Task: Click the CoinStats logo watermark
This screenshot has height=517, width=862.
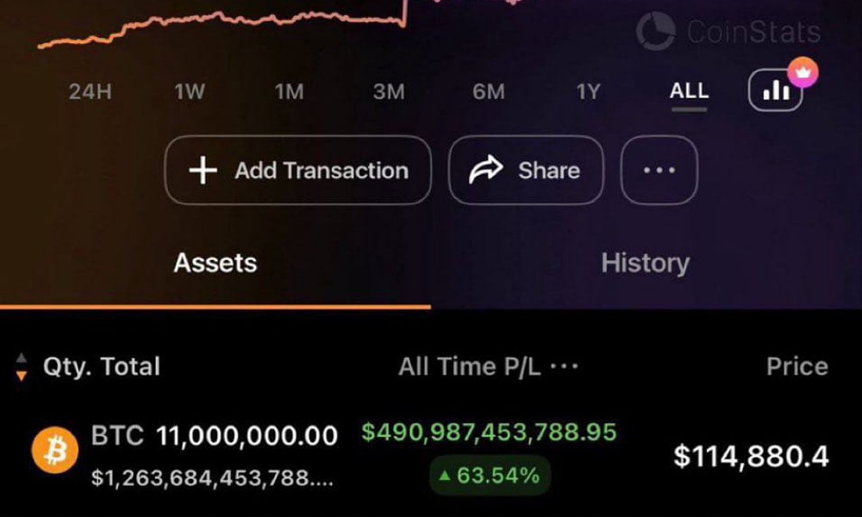Action: [x=728, y=32]
